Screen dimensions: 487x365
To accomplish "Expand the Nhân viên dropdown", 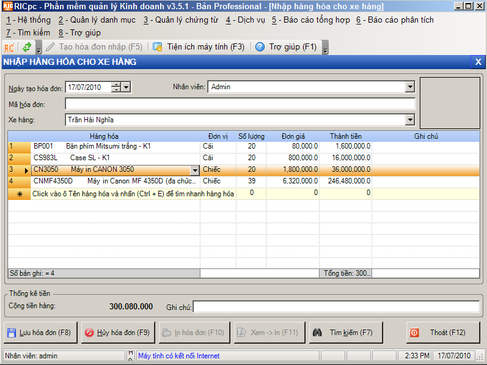I will coord(410,87).
